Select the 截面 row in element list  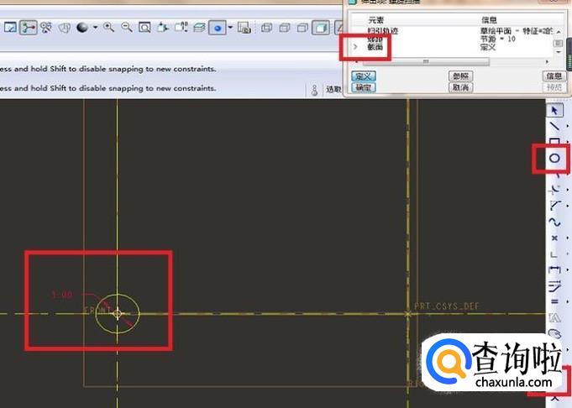375,47
